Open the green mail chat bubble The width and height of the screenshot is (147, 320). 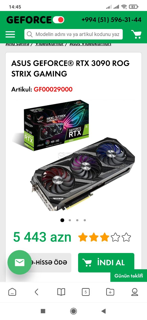tap(19, 262)
